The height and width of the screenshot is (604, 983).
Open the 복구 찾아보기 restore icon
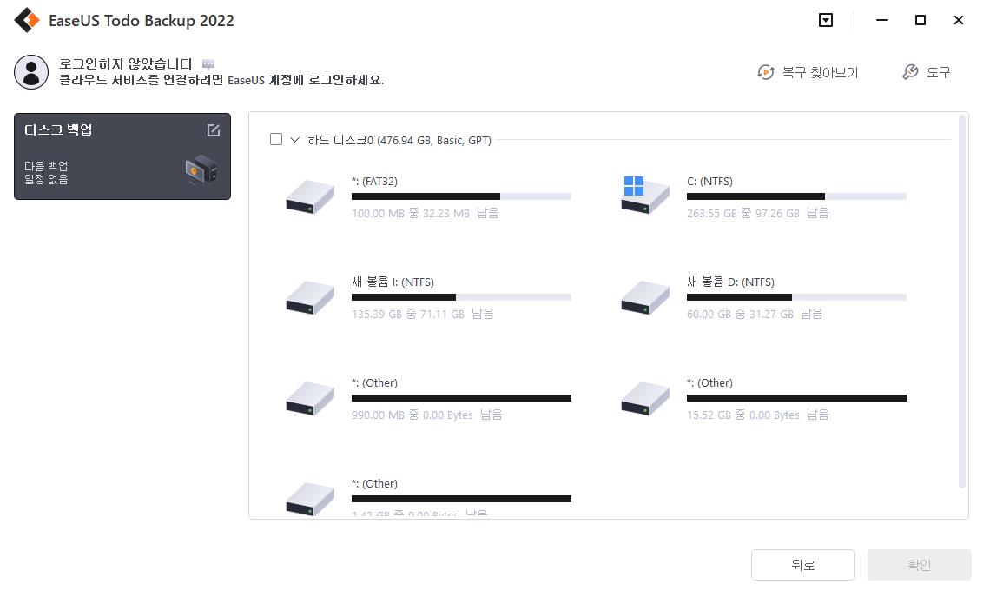(x=765, y=72)
